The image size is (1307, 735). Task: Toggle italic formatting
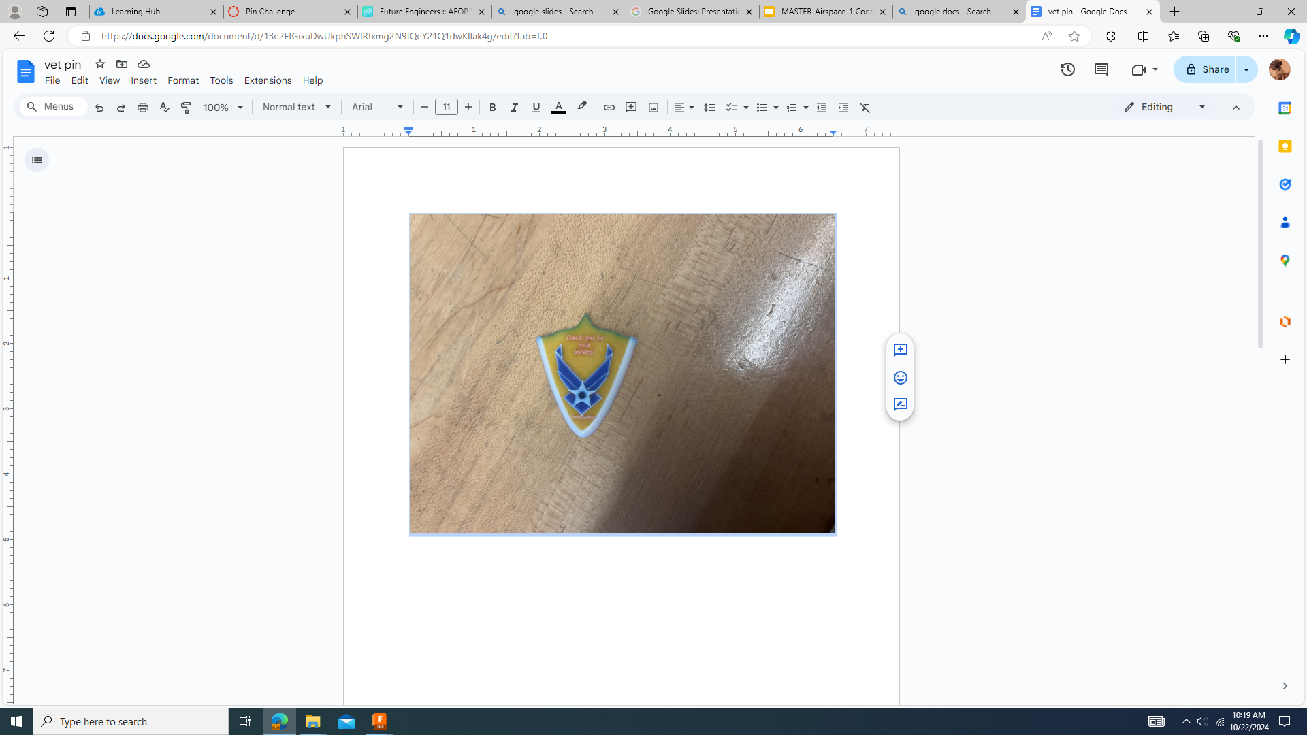coord(515,108)
